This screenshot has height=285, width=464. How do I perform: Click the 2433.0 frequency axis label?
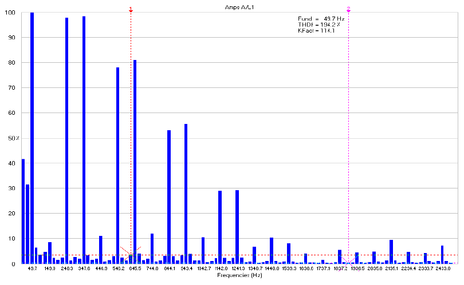coord(443,268)
